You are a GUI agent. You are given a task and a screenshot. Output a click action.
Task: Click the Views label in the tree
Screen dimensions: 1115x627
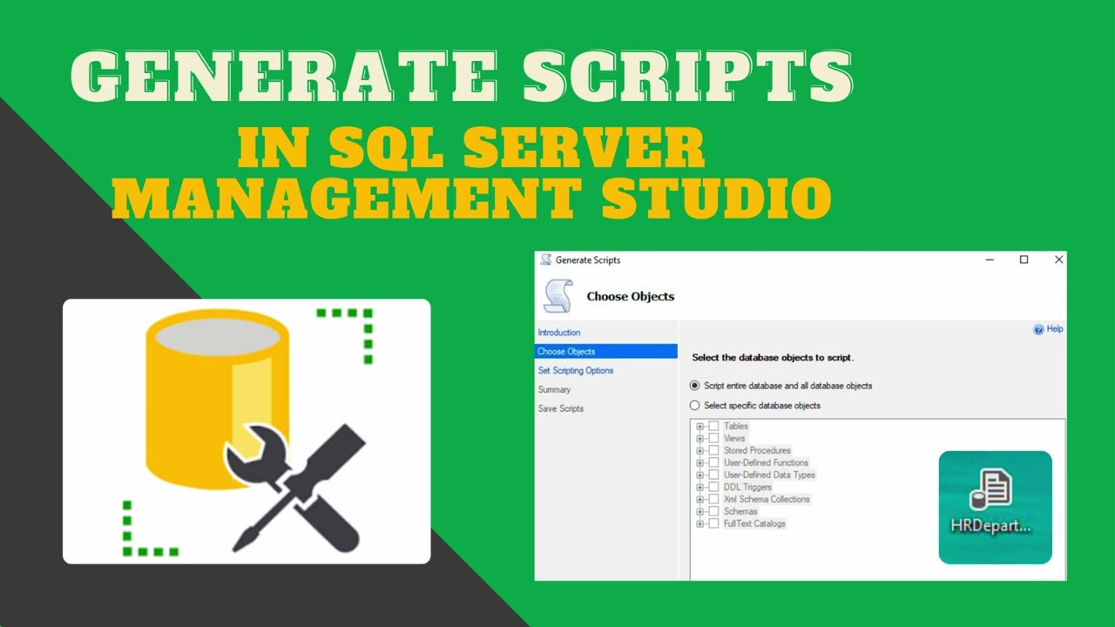(x=734, y=439)
